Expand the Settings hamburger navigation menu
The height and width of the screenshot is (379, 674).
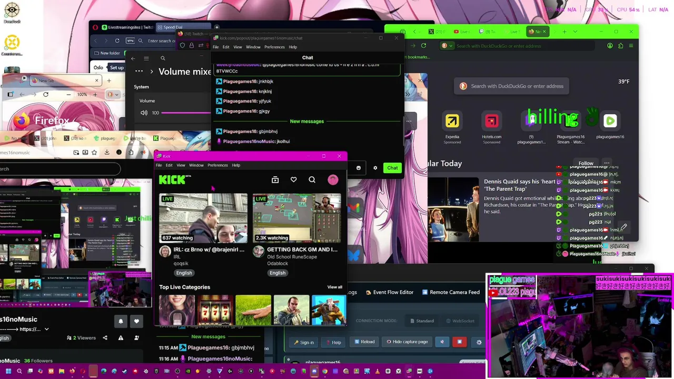pos(146,58)
